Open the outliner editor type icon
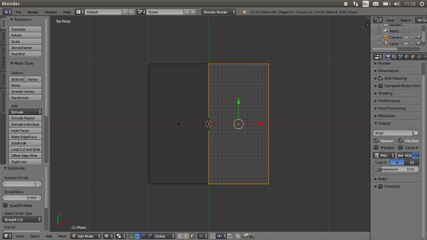 tap(378, 20)
